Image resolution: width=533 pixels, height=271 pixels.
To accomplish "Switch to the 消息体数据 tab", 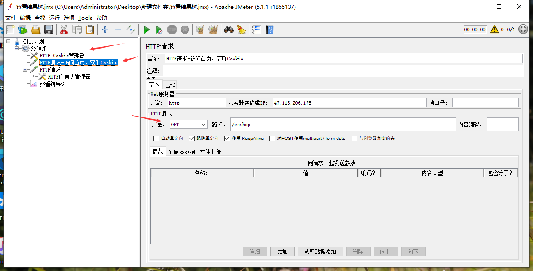I will 181,152.
